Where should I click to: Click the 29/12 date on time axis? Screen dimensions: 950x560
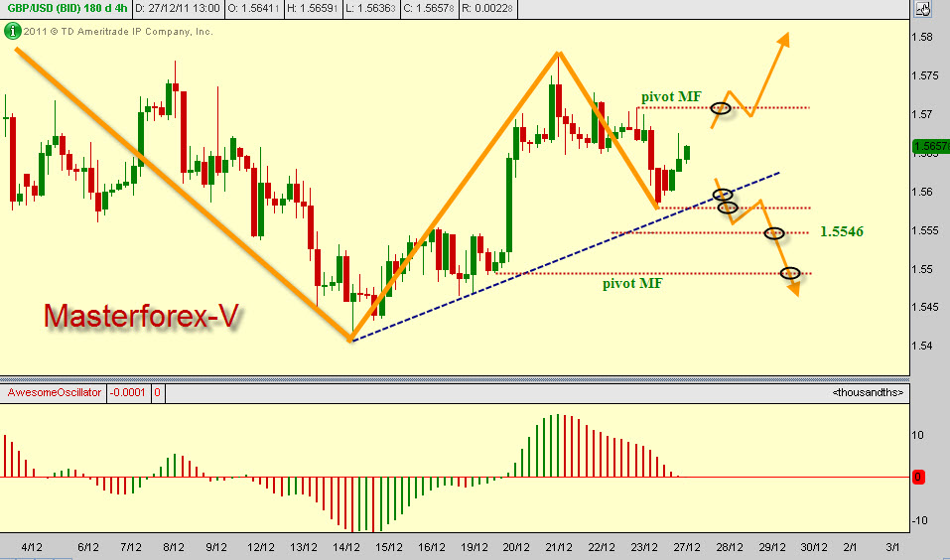pyautogui.click(x=772, y=547)
